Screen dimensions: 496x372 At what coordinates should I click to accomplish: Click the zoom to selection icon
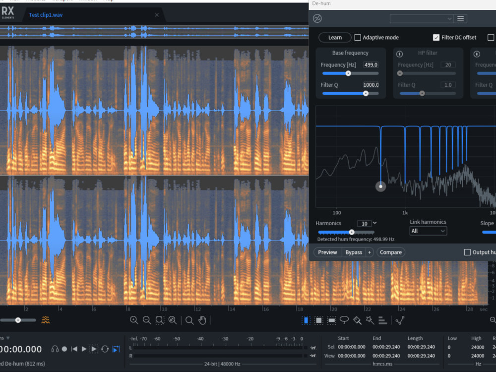point(160,320)
